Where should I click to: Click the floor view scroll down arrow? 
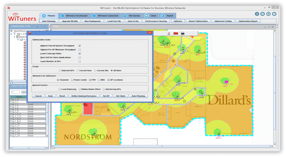pyautogui.click(x=275, y=144)
